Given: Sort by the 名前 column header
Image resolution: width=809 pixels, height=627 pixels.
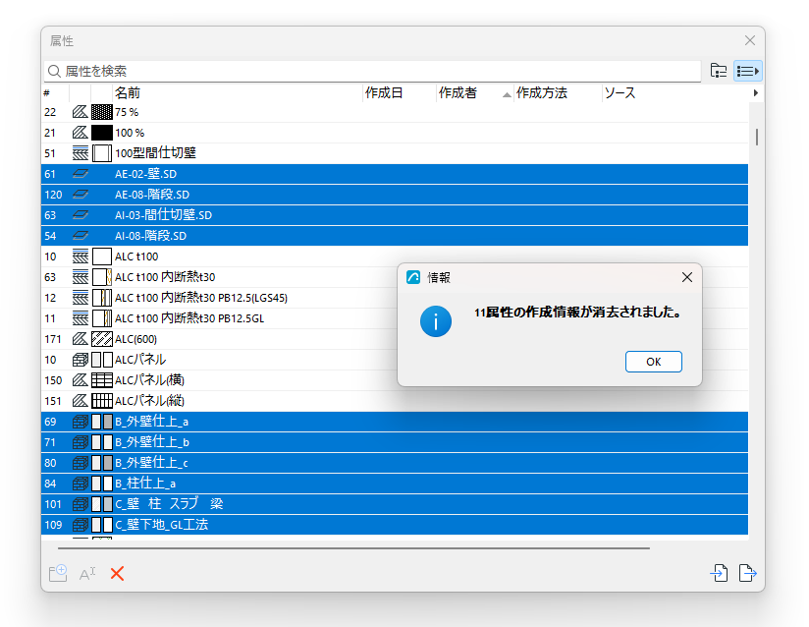Looking at the screenshot, I should pos(238,93).
